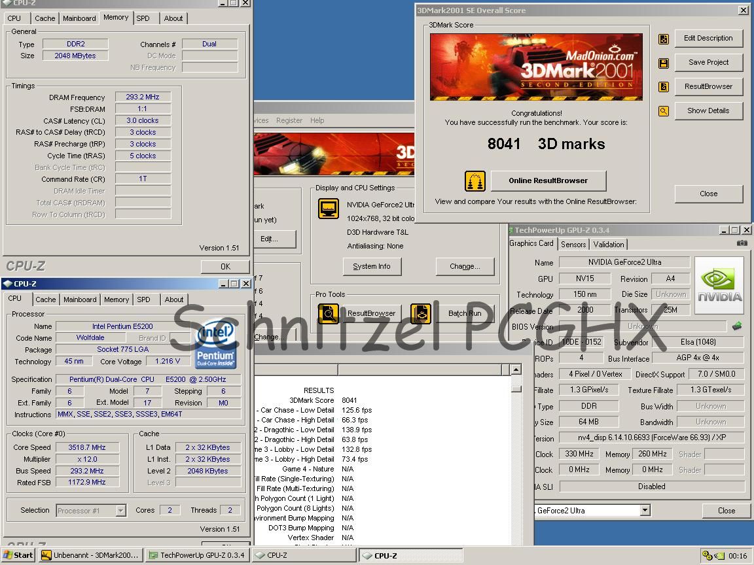This screenshot has height=565, width=754.
Task: Click the Edit... button in 3DMark window
Action: tap(274, 239)
